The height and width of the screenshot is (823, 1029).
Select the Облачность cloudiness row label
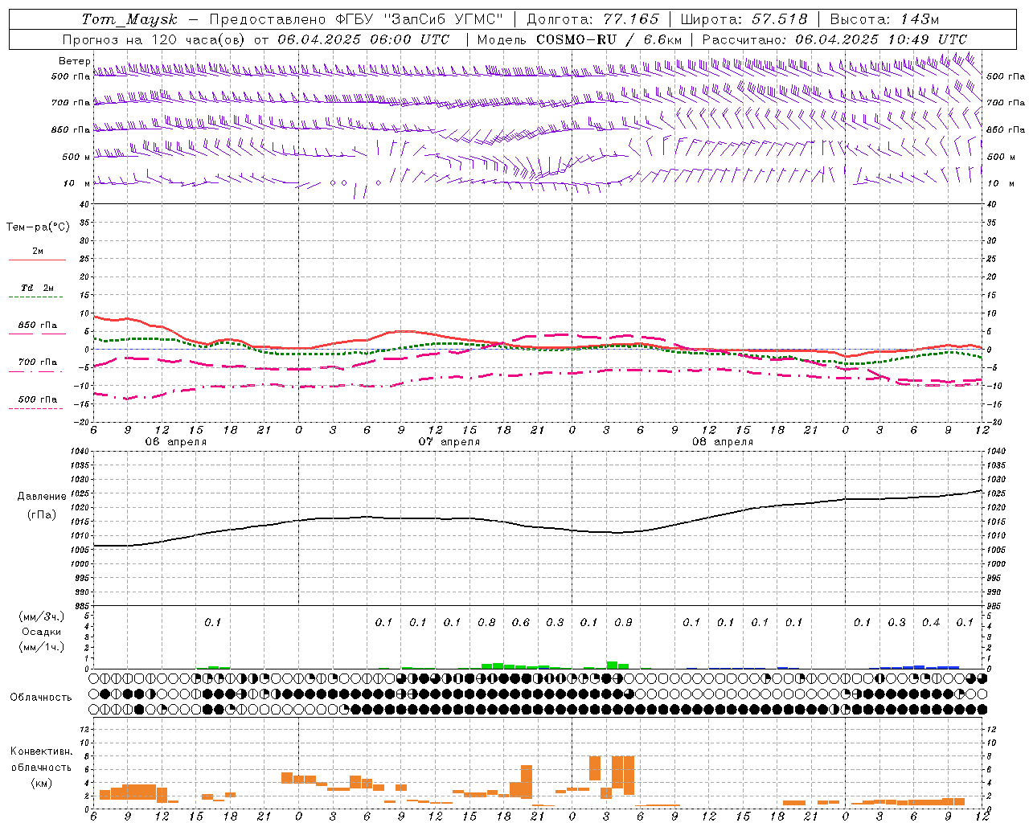point(41,697)
